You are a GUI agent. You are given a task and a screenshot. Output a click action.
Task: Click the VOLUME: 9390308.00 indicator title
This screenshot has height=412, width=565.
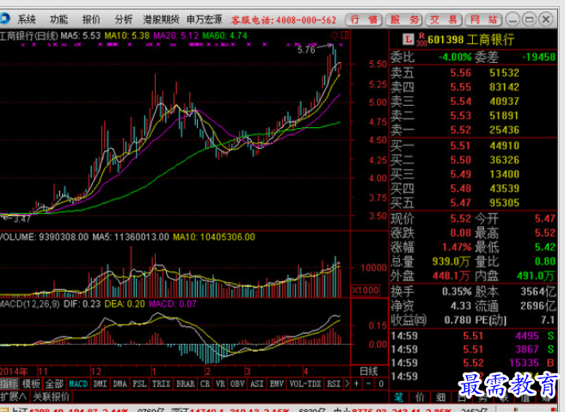coord(45,237)
